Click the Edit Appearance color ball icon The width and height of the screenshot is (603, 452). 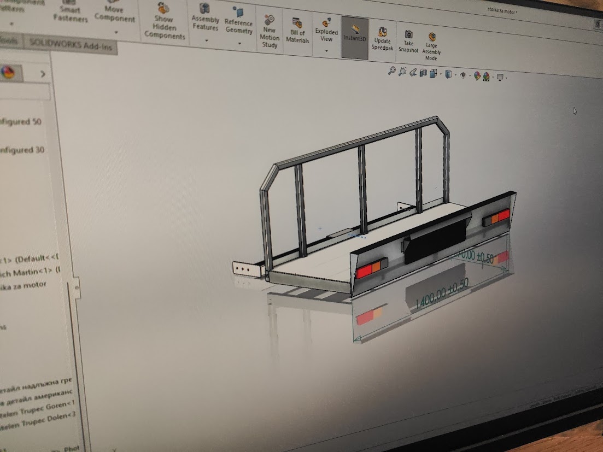(477, 77)
